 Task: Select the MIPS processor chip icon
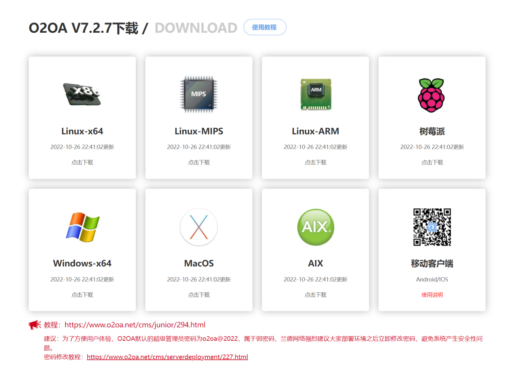tap(199, 94)
